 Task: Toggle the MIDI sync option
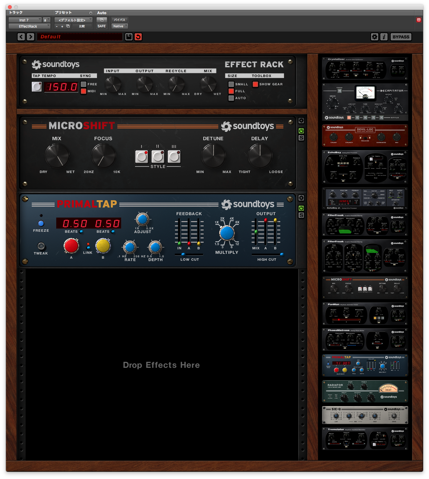click(84, 91)
